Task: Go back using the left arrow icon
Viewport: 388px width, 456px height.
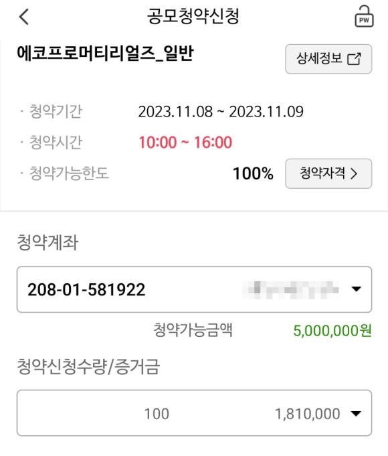Action: point(24,17)
